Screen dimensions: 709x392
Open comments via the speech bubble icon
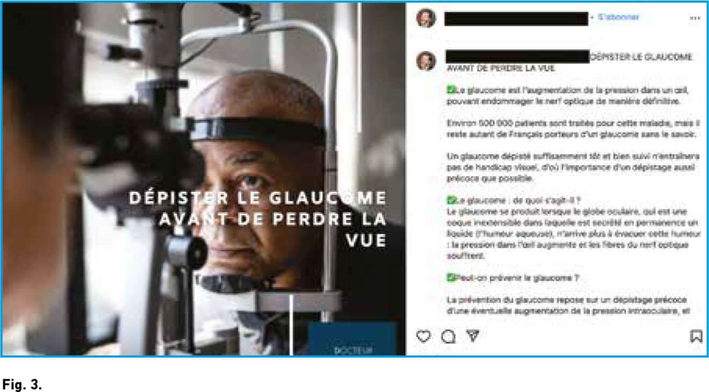[x=448, y=336]
